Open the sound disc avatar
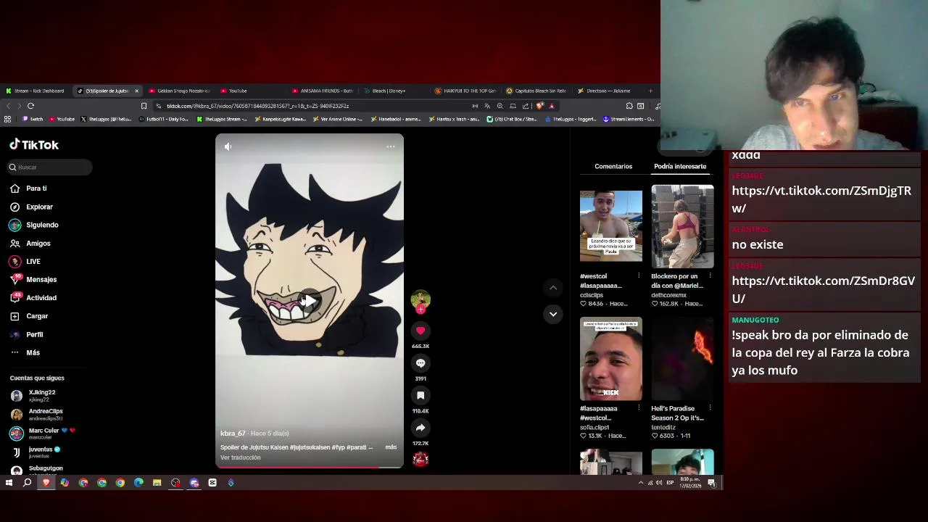 (x=420, y=458)
